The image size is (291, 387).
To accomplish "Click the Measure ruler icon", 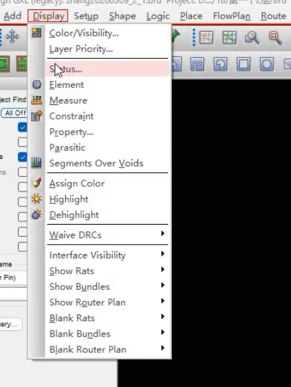I will click(37, 100).
